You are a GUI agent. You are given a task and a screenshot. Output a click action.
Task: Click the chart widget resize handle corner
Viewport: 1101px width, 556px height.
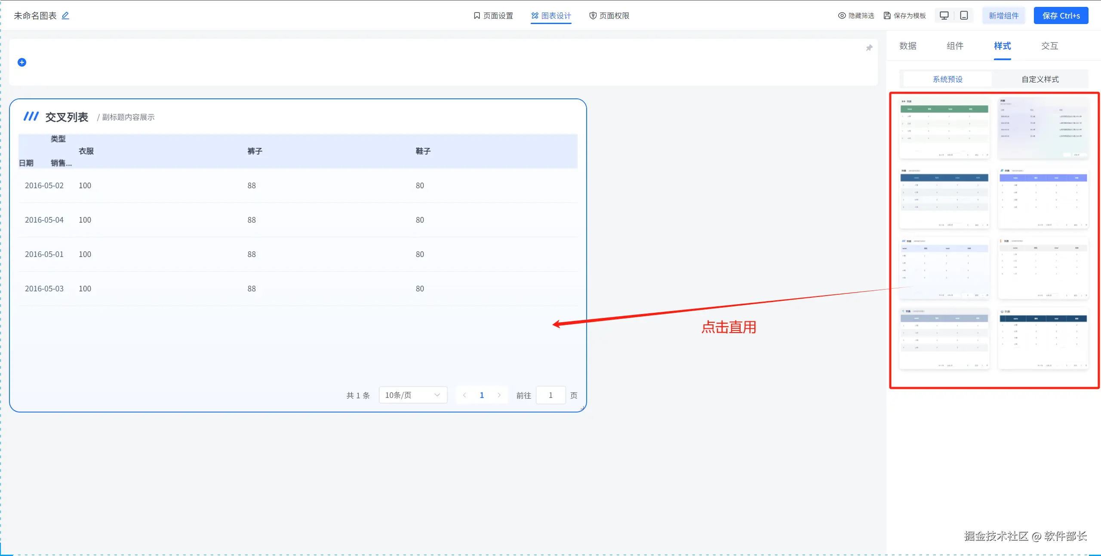point(582,408)
